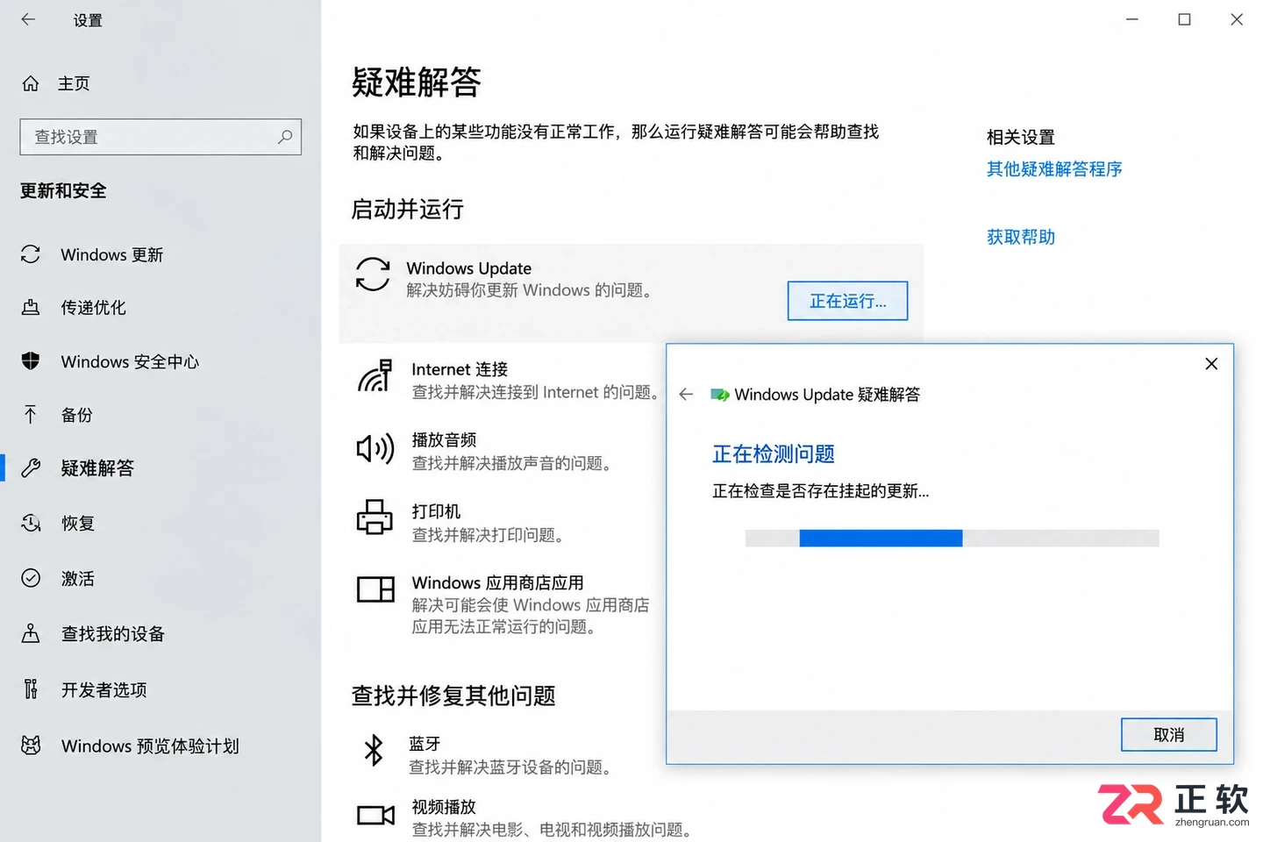Click 取消 in the troubleshooter dialog
The height and width of the screenshot is (842, 1263).
[1168, 735]
